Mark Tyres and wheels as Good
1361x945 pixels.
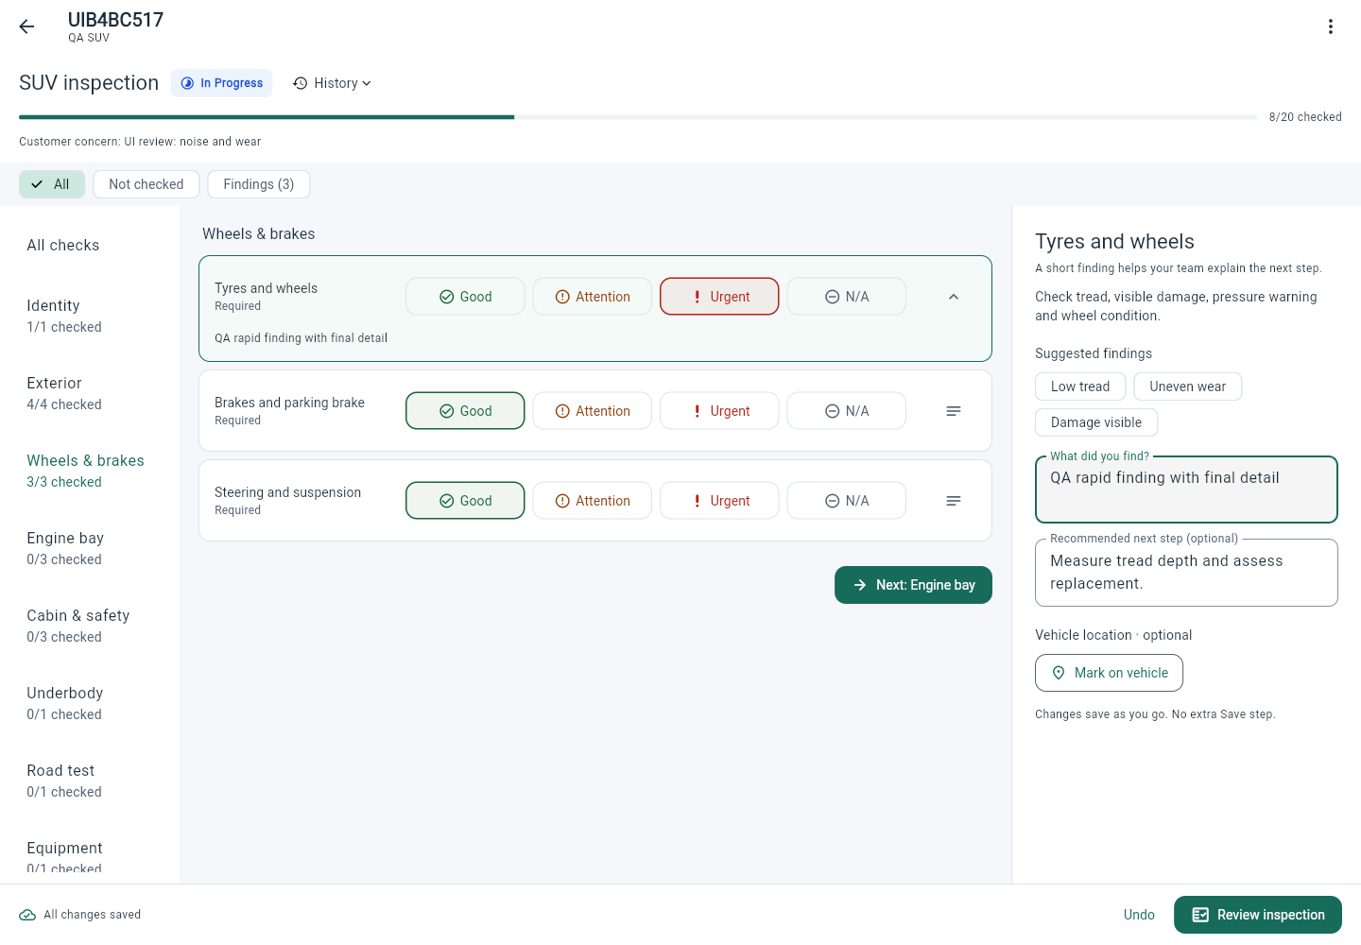(465, 297)
